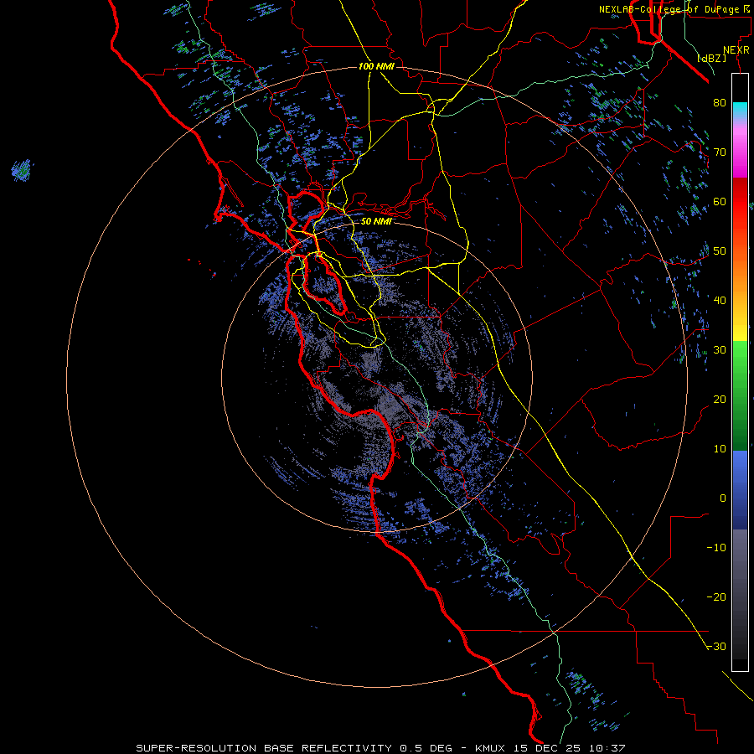Click the KMUX station identifier in caption
This screenshot has width=754, height=754.
click(x=493, y=748)
